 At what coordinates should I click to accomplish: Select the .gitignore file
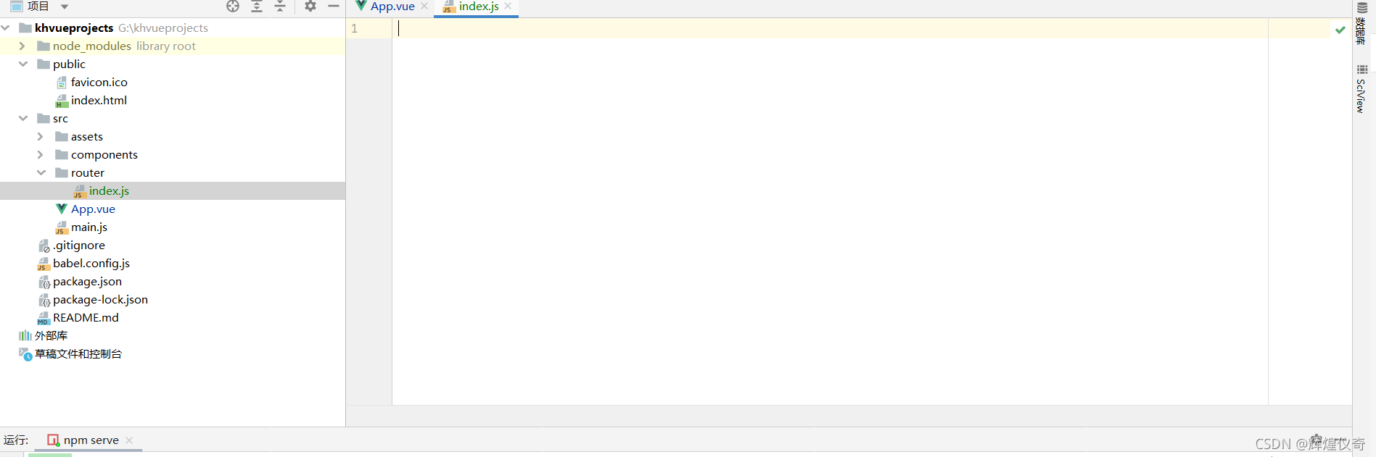click(79, 245)
